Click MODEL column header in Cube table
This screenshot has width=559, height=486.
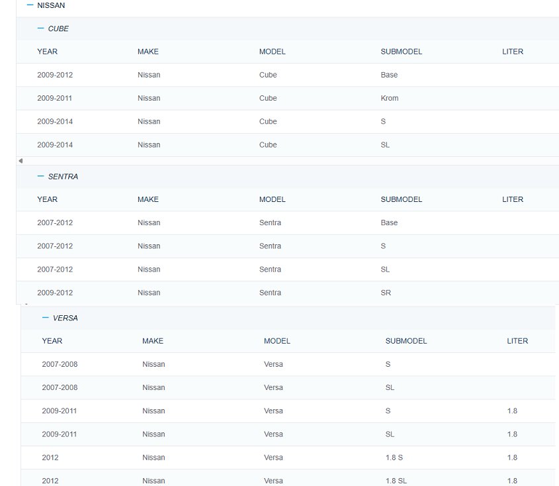[272, 52]
